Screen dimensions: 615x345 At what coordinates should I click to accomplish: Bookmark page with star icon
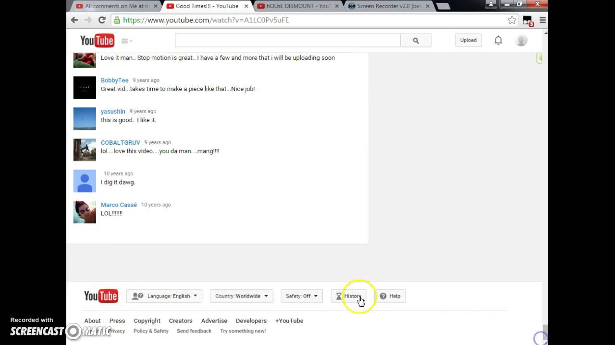coord(512,20)
